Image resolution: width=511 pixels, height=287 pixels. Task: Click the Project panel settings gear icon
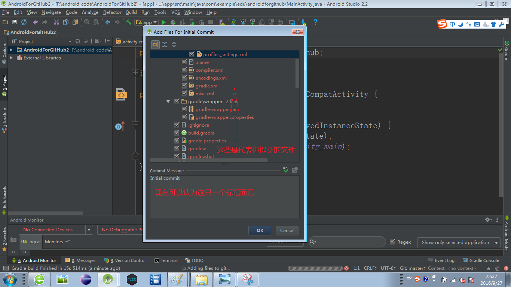(97, 41)
